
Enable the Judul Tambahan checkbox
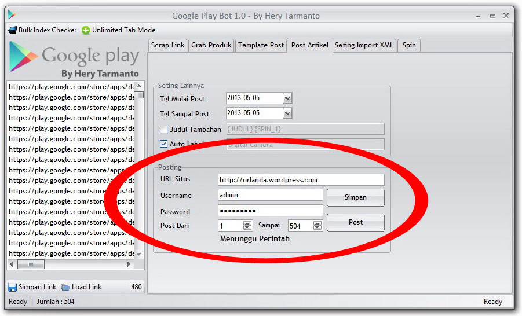click(x=164, y=129)
